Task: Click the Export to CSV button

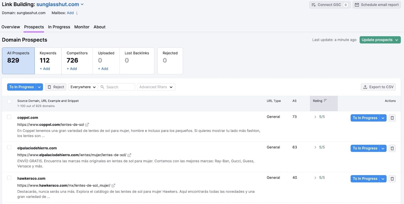Action: 378,87
